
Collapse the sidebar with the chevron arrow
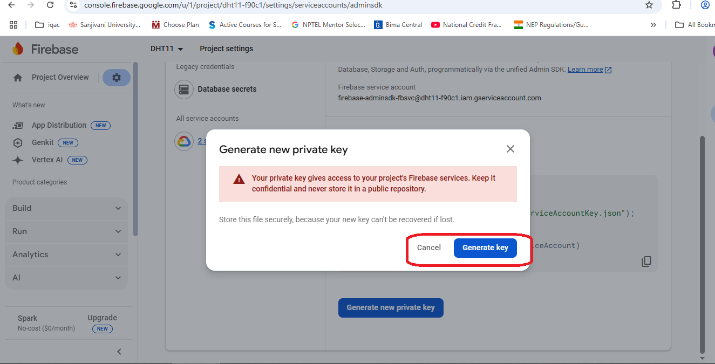click(119, 352)
